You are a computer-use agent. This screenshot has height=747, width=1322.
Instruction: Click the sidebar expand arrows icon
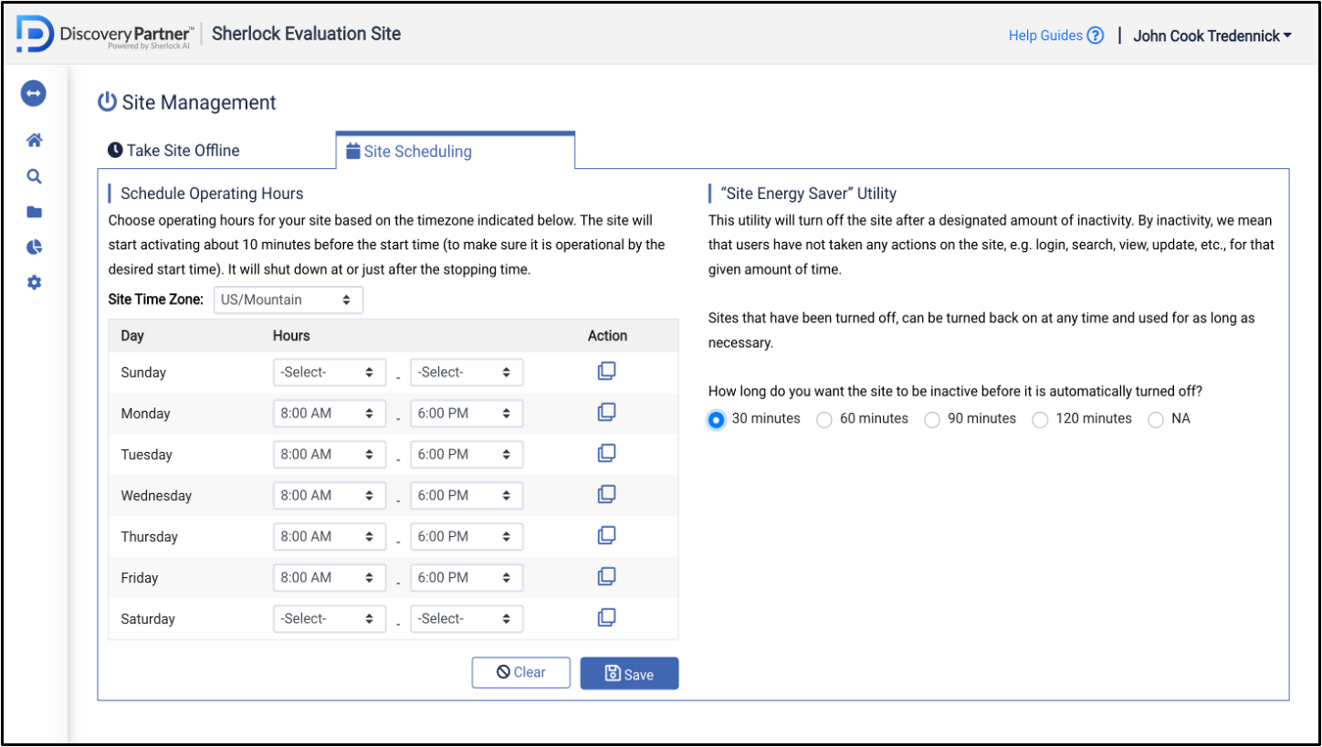click(34, 93)
